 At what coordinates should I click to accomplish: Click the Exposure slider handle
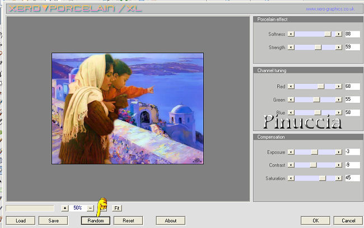pos(315,152)
